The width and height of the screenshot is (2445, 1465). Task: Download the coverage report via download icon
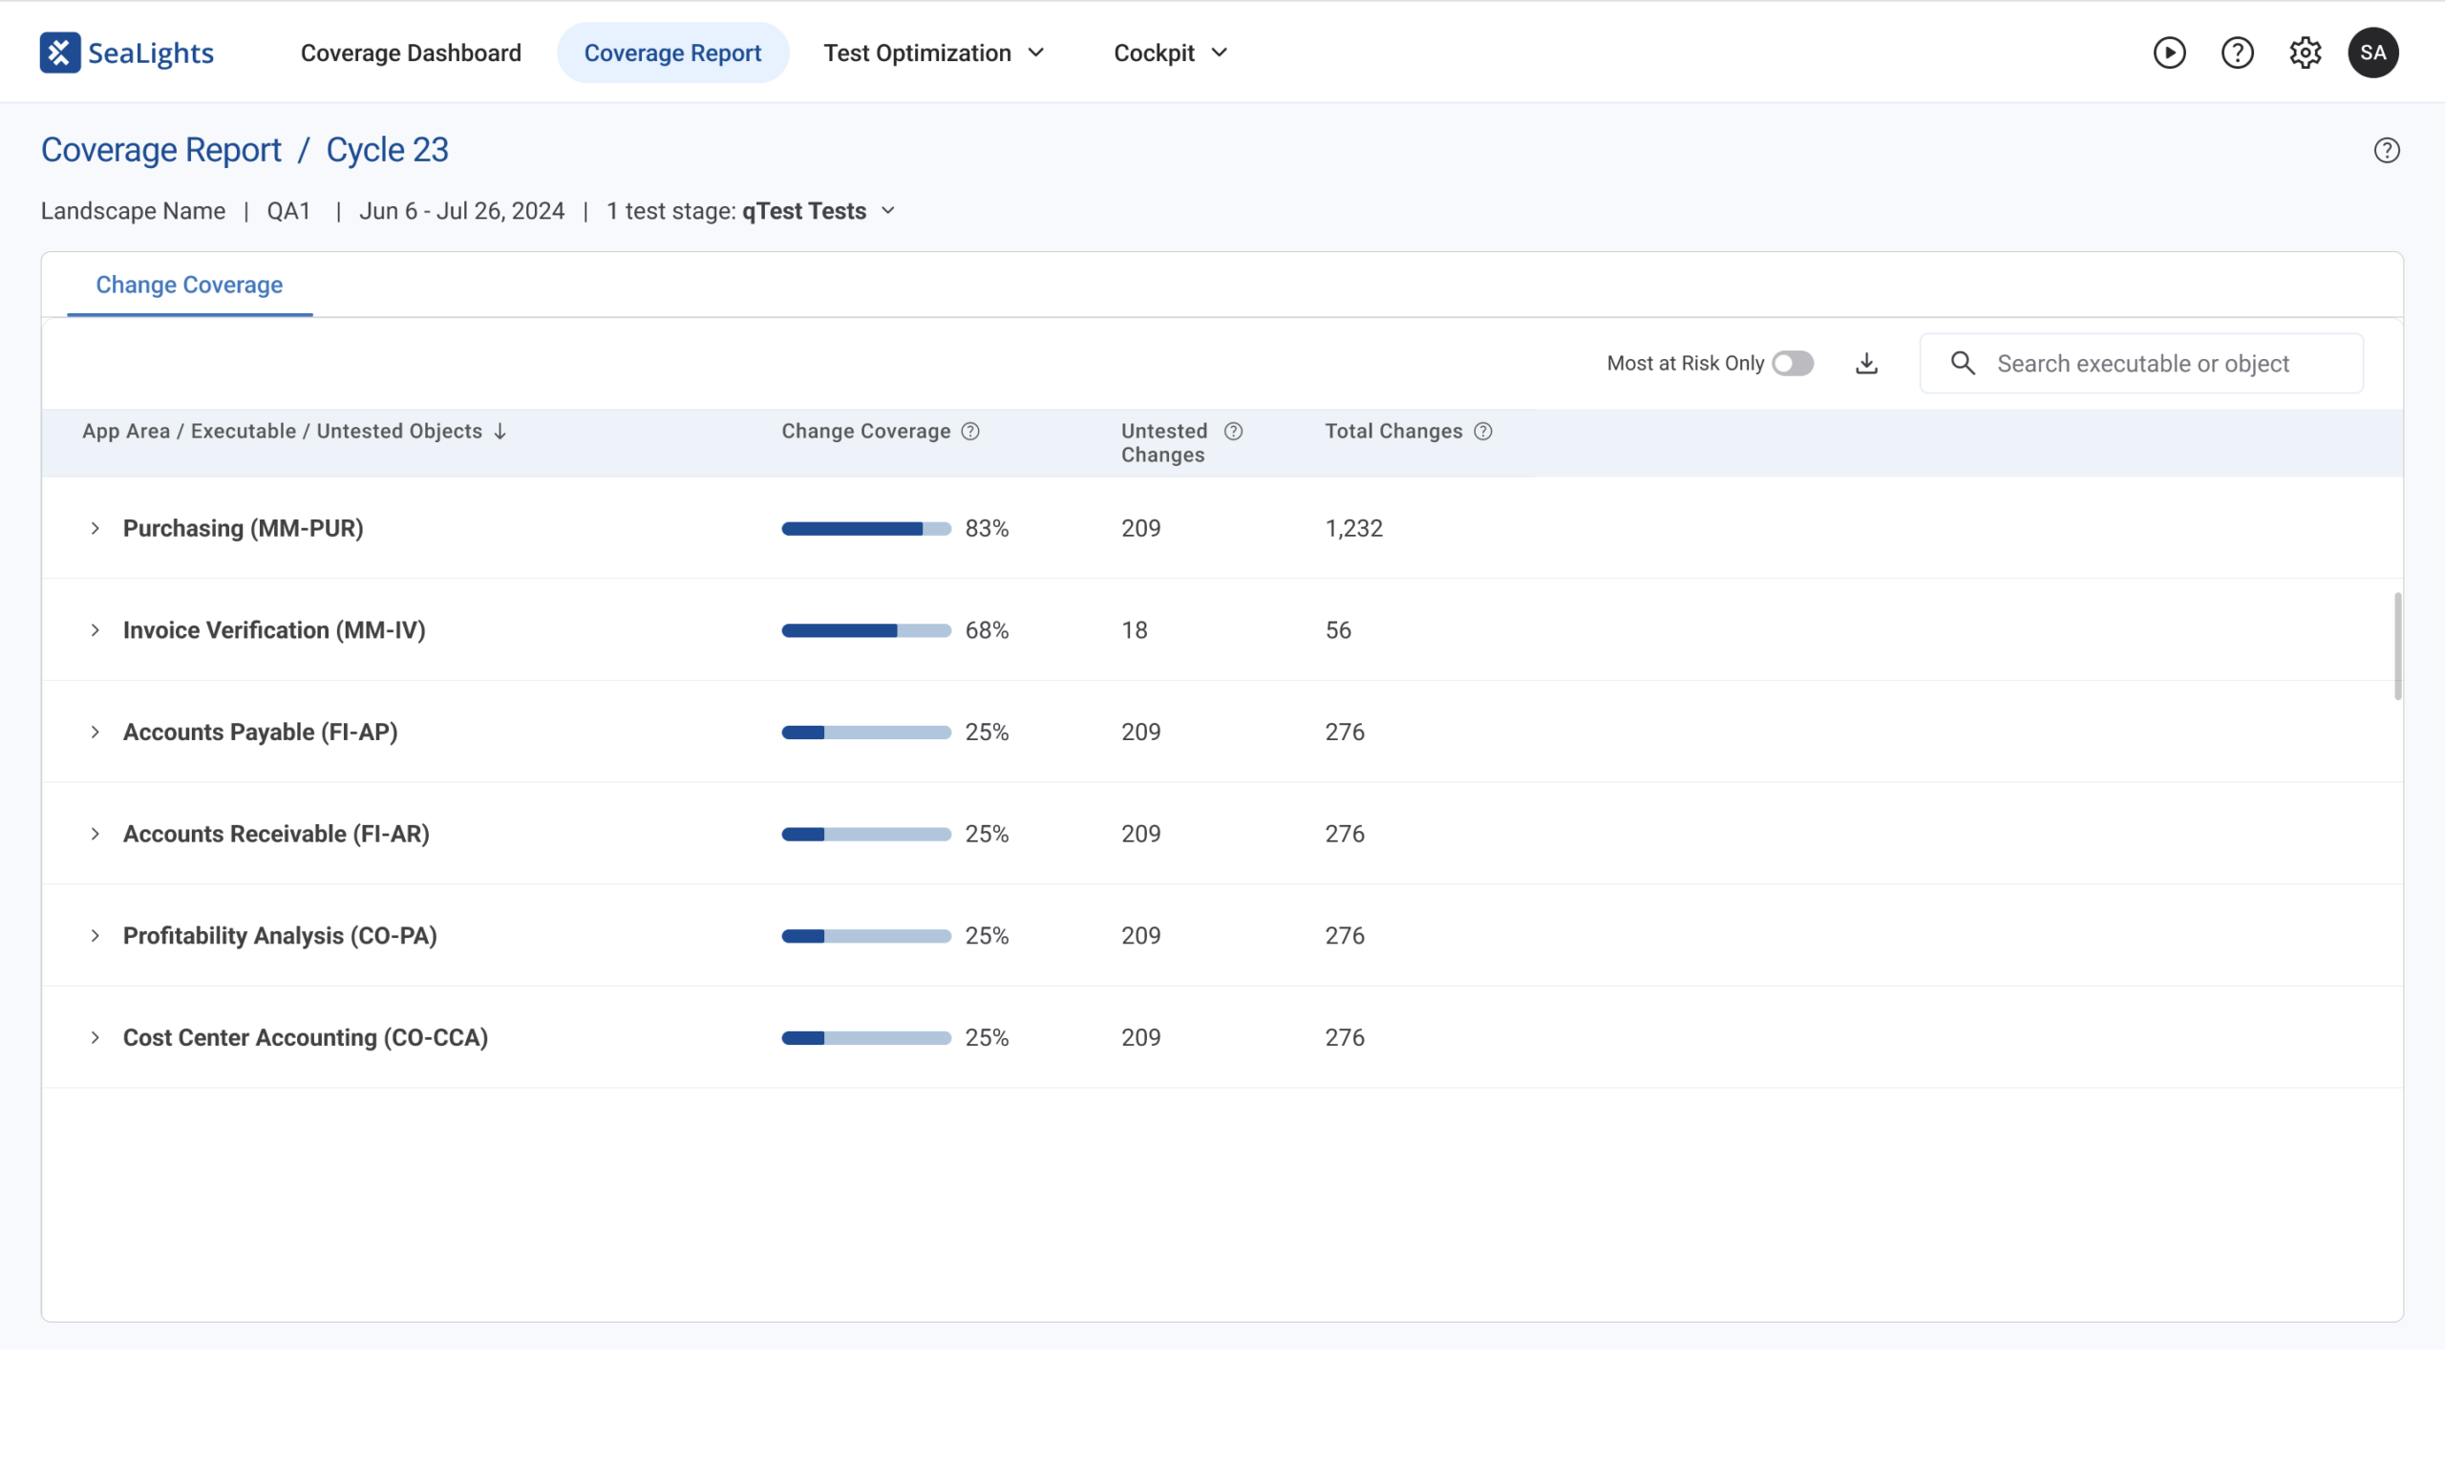click(x=1865, y=363)
